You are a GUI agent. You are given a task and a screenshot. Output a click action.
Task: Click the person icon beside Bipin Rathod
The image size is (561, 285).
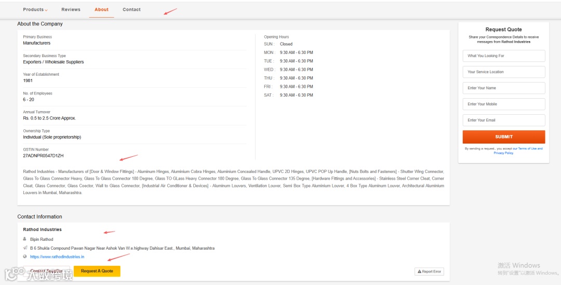pyautogui.click(x=25, y=239)
